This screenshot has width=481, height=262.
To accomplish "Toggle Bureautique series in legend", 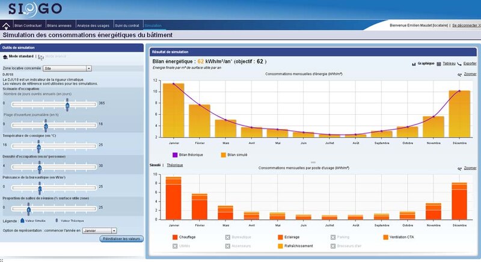I will tap(228, 237).
